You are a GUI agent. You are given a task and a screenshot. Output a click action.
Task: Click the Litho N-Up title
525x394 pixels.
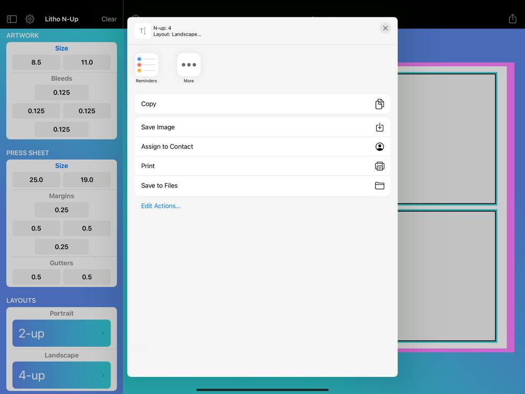(61, 19)
